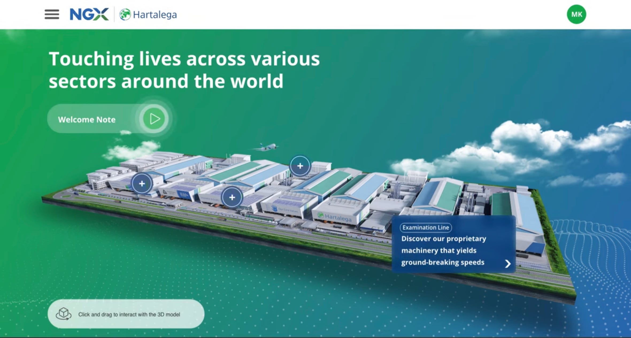
Task: Click the Hartalega logo in header
Action: [x=148, y=14]
